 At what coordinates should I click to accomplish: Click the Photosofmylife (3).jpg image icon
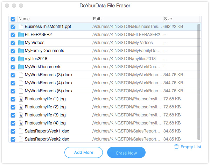21,115
